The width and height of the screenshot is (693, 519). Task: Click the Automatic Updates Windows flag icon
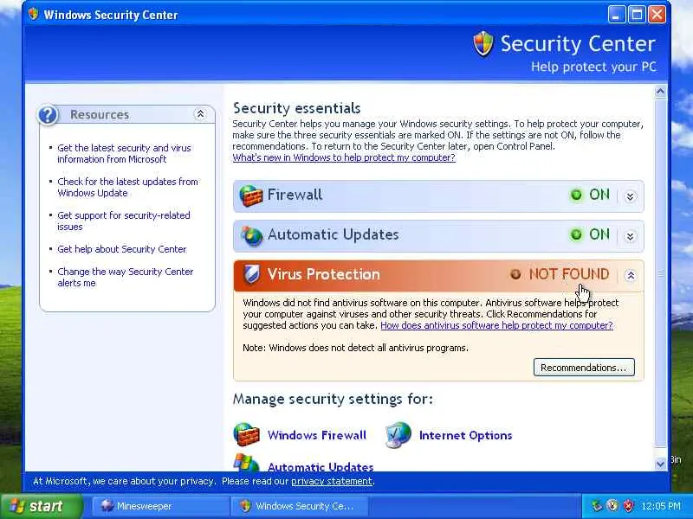pos(246,462)
